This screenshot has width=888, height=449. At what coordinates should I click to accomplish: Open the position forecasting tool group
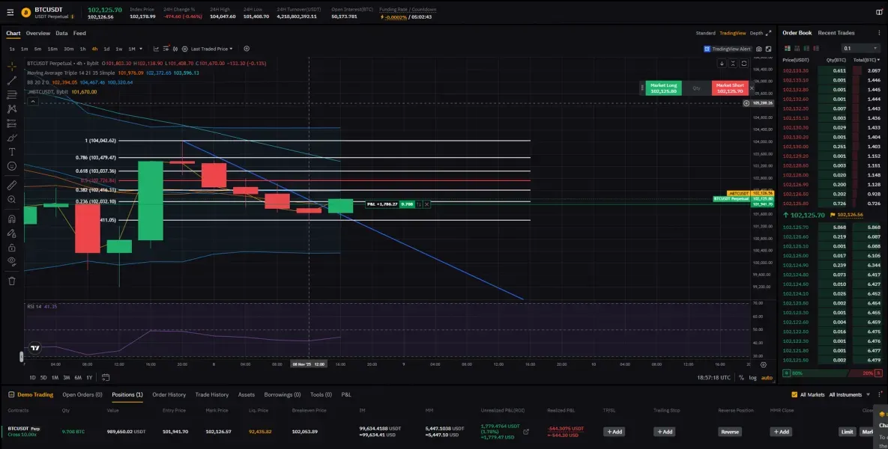coord(12,123)
